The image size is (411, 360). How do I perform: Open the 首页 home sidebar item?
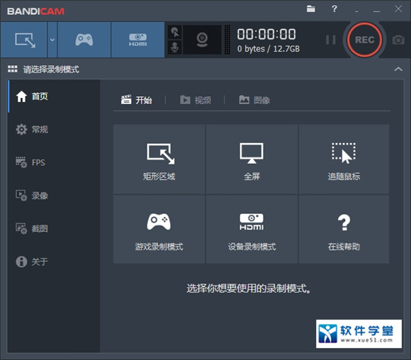(54, 96)
